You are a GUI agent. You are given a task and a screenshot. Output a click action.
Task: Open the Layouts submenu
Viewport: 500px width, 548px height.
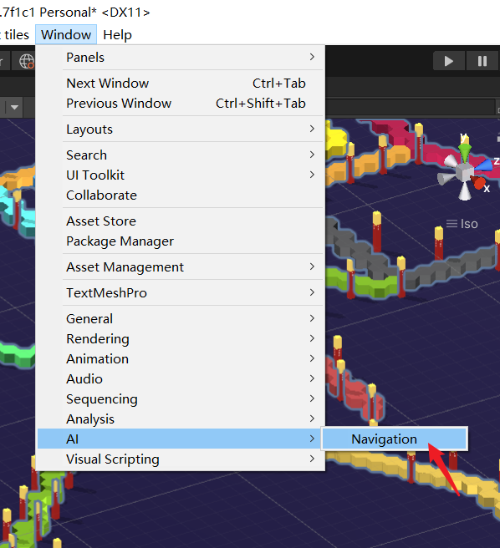181,129
